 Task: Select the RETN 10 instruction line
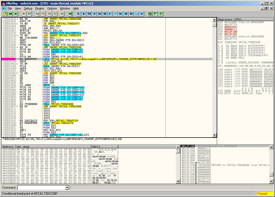pos(107,85)
